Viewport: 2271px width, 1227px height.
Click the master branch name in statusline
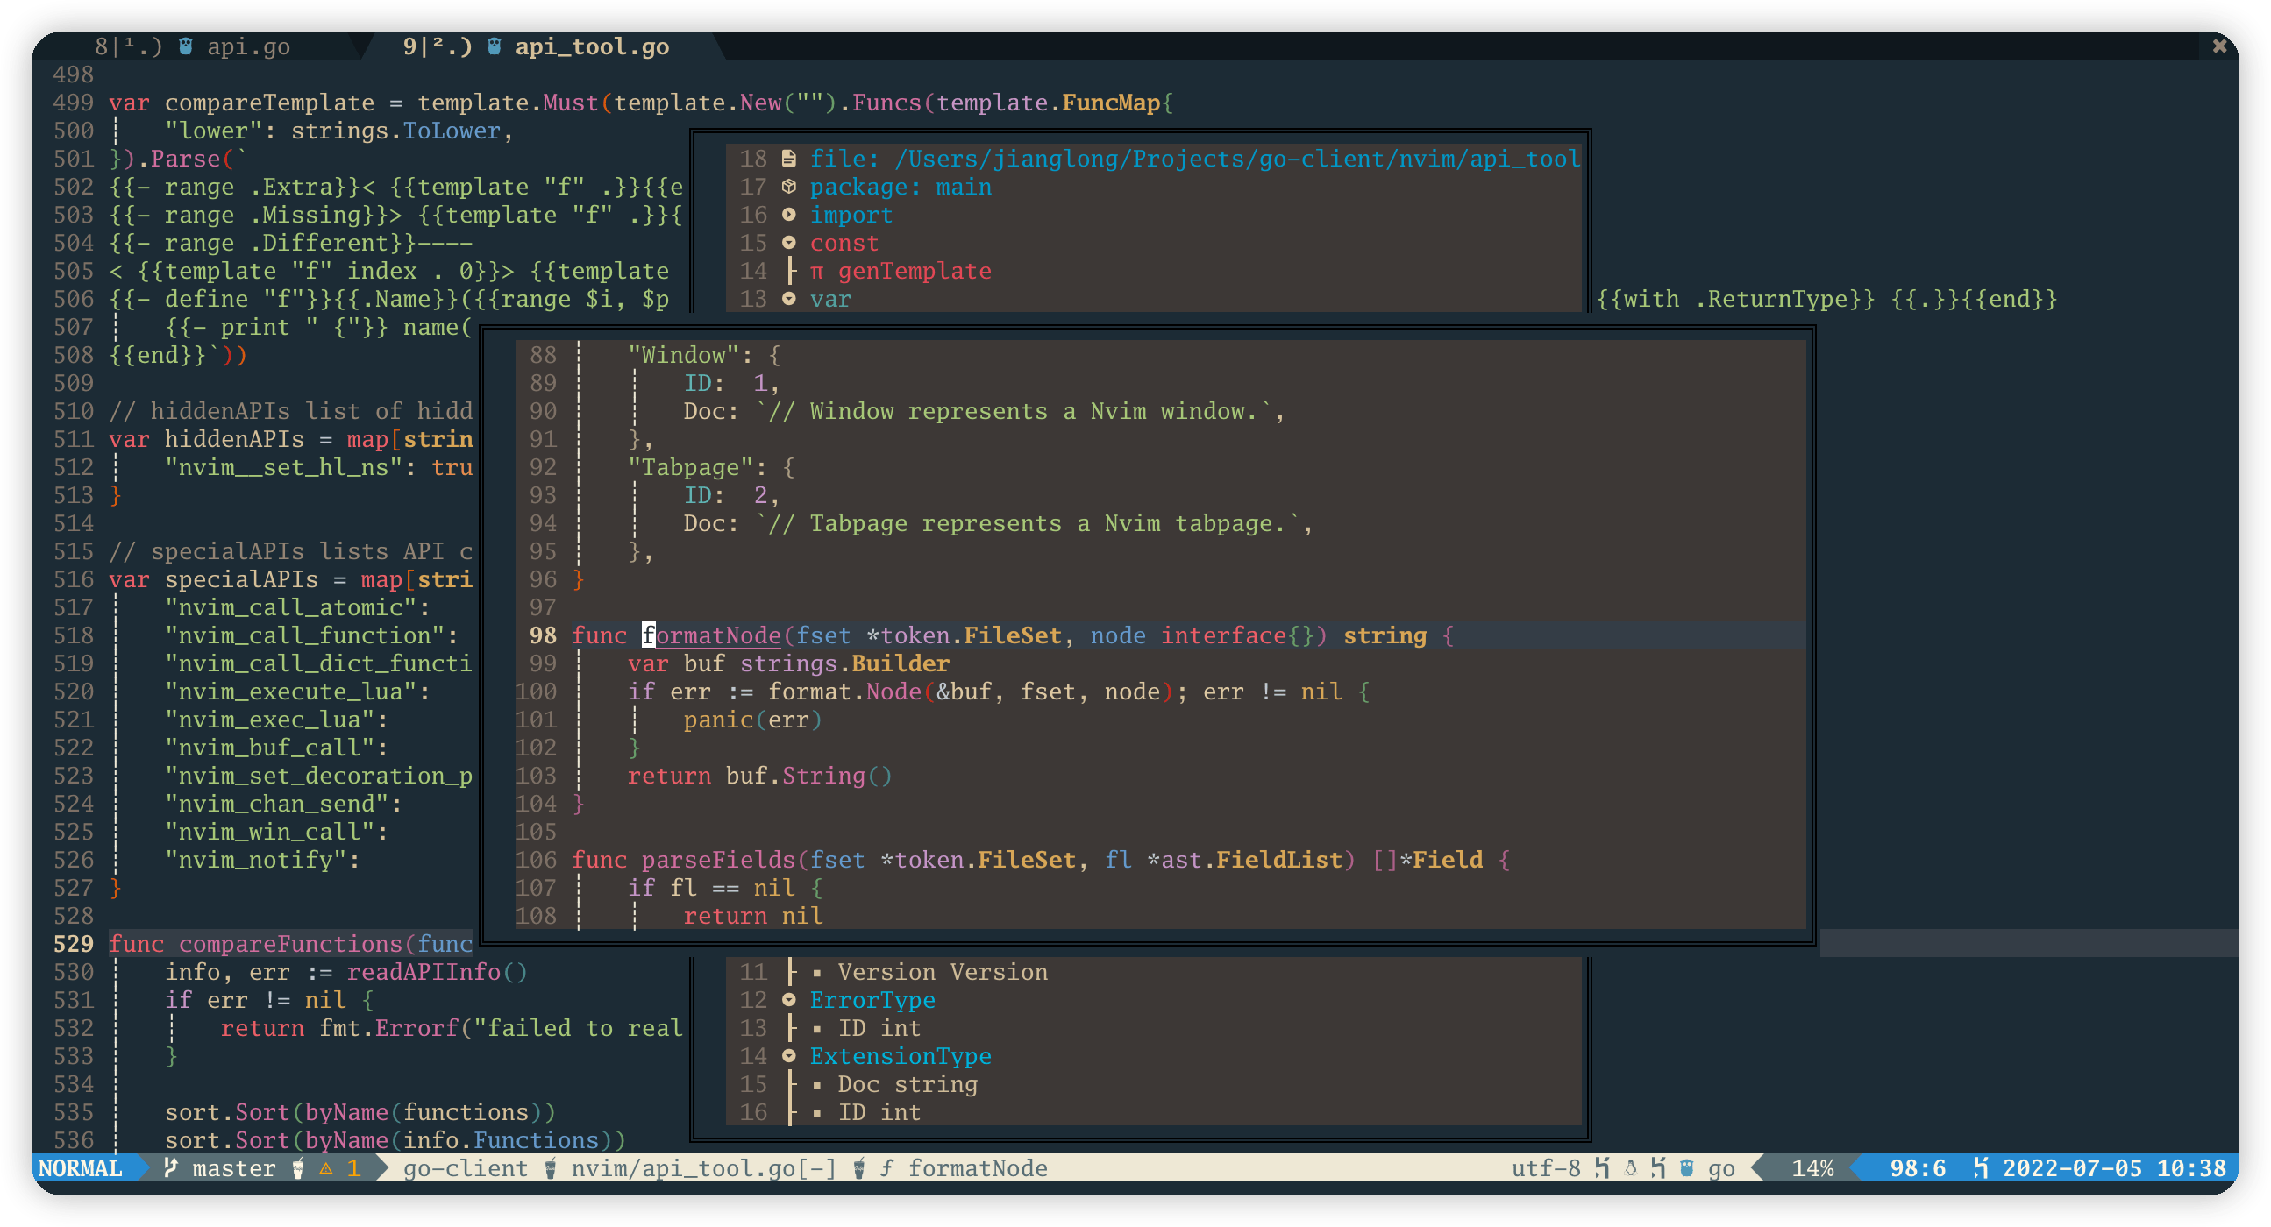(x=233, y=1169)
